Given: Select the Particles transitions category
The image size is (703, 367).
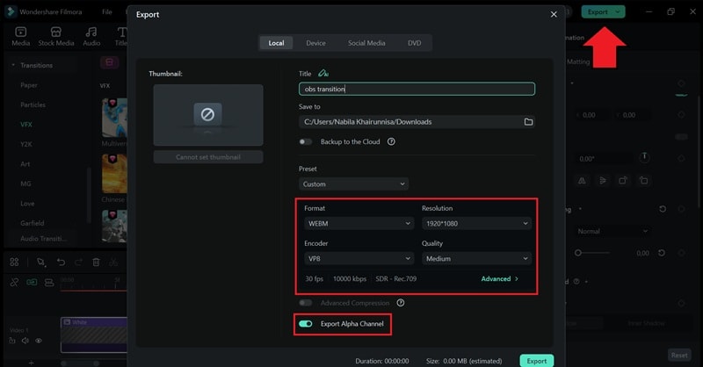Looking at the screenshot, I should [x=33, y=104].
